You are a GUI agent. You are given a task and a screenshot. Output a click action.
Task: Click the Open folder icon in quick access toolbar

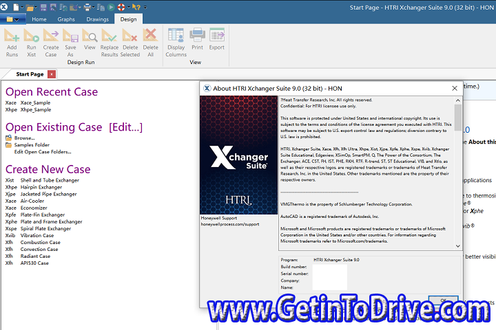pyautogui.click(x=30, y=8)
